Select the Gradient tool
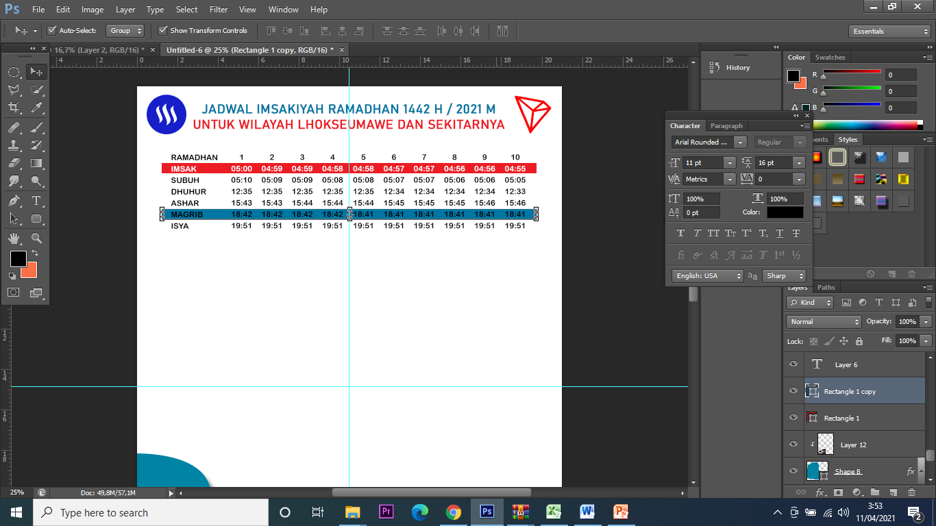This screenshot has height=526, width=936. click(x=37, y=163)
